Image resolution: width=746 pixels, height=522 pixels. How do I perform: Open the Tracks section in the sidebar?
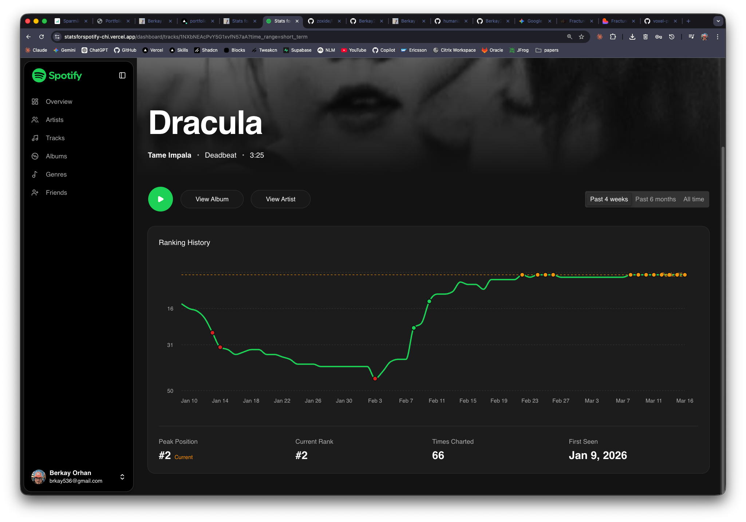[55, 138]
